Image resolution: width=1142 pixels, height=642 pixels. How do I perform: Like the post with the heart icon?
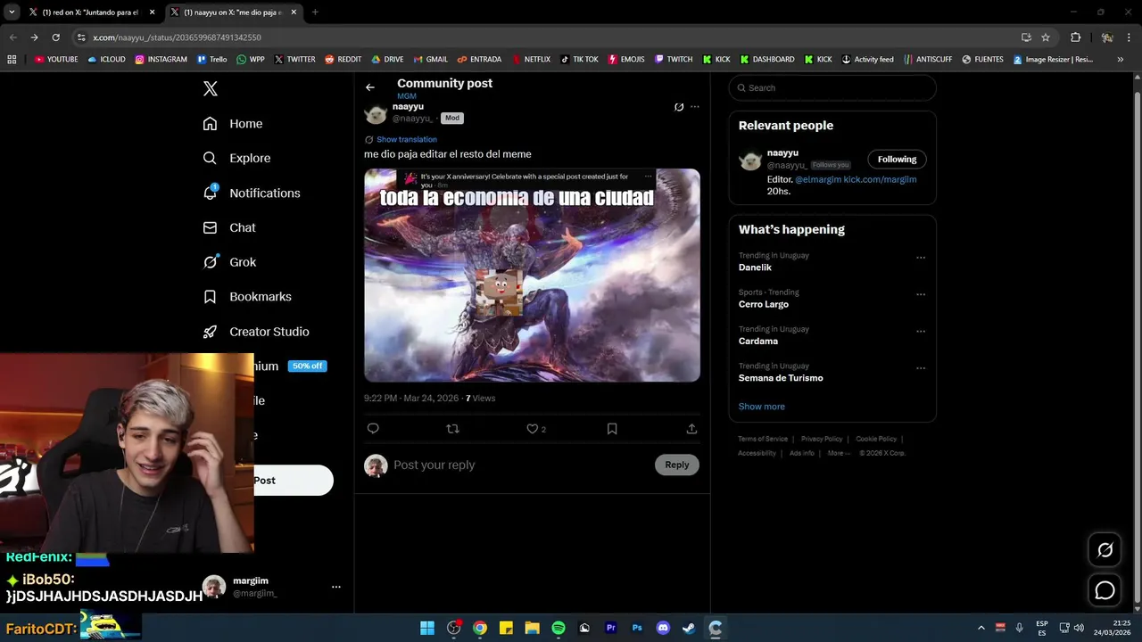pos(533,429)
